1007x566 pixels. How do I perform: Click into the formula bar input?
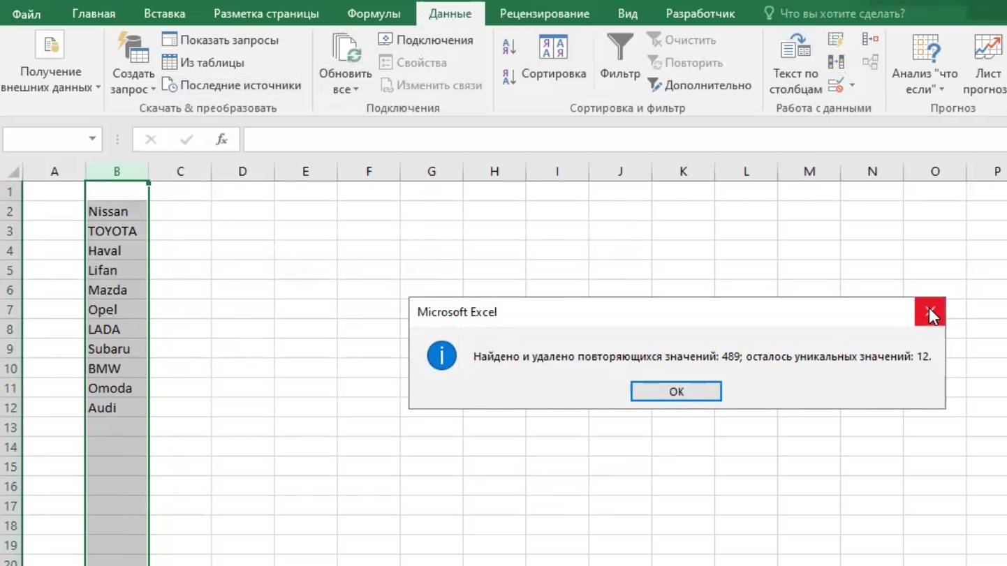[625, 140]
